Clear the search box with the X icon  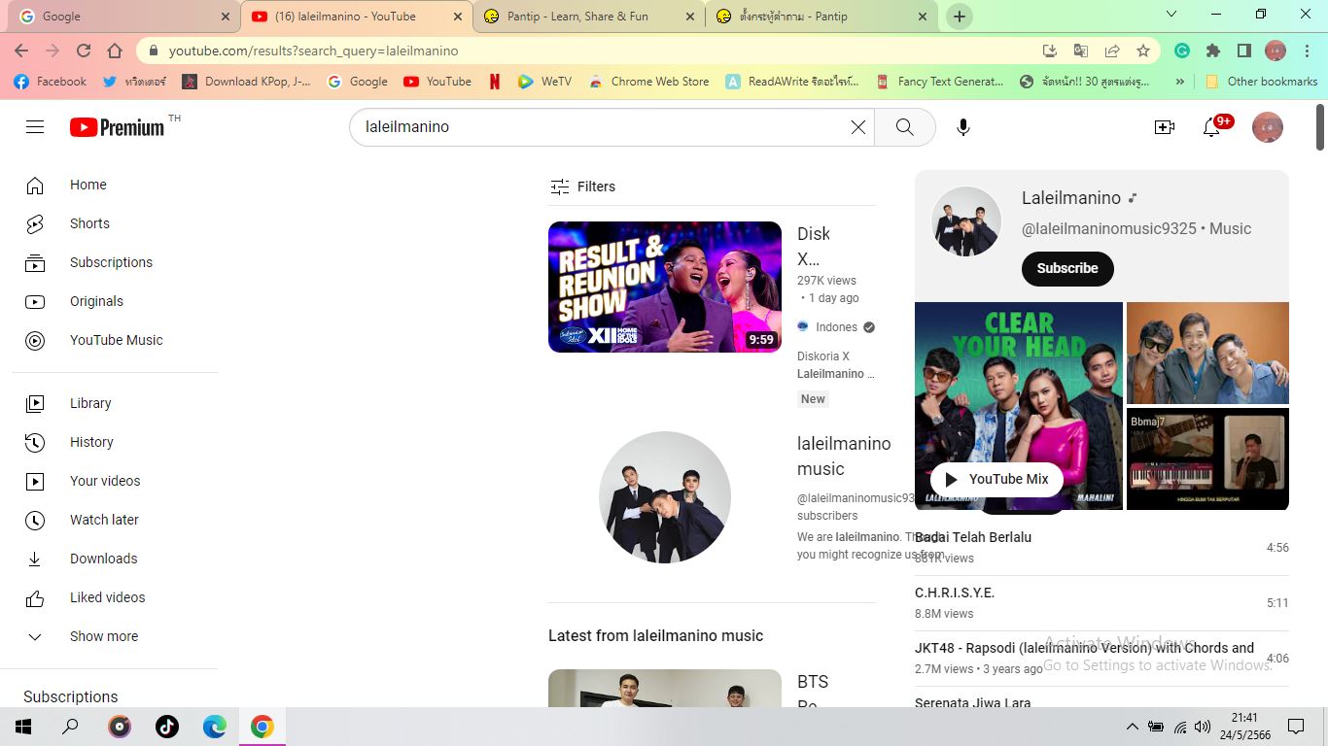[857, 127]
